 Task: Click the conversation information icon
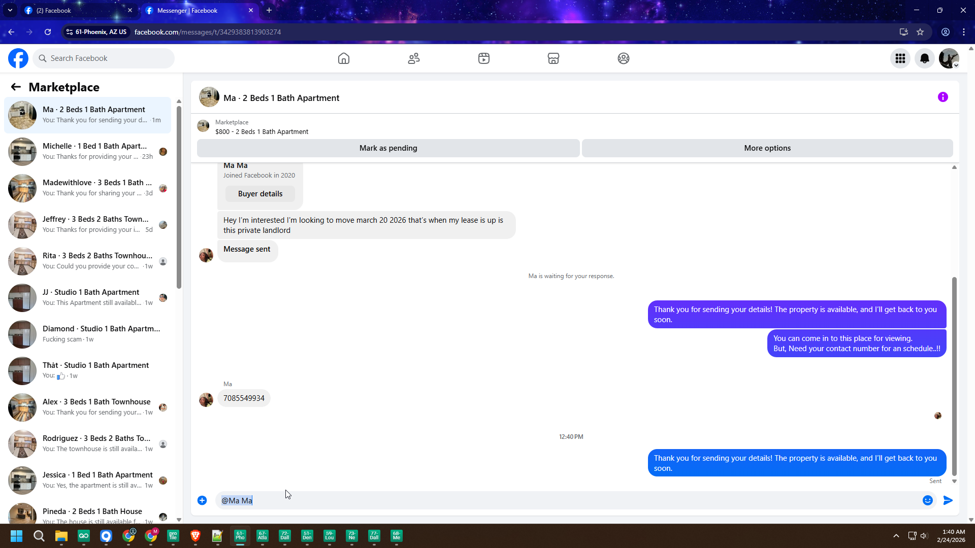(x=943, y=97)
